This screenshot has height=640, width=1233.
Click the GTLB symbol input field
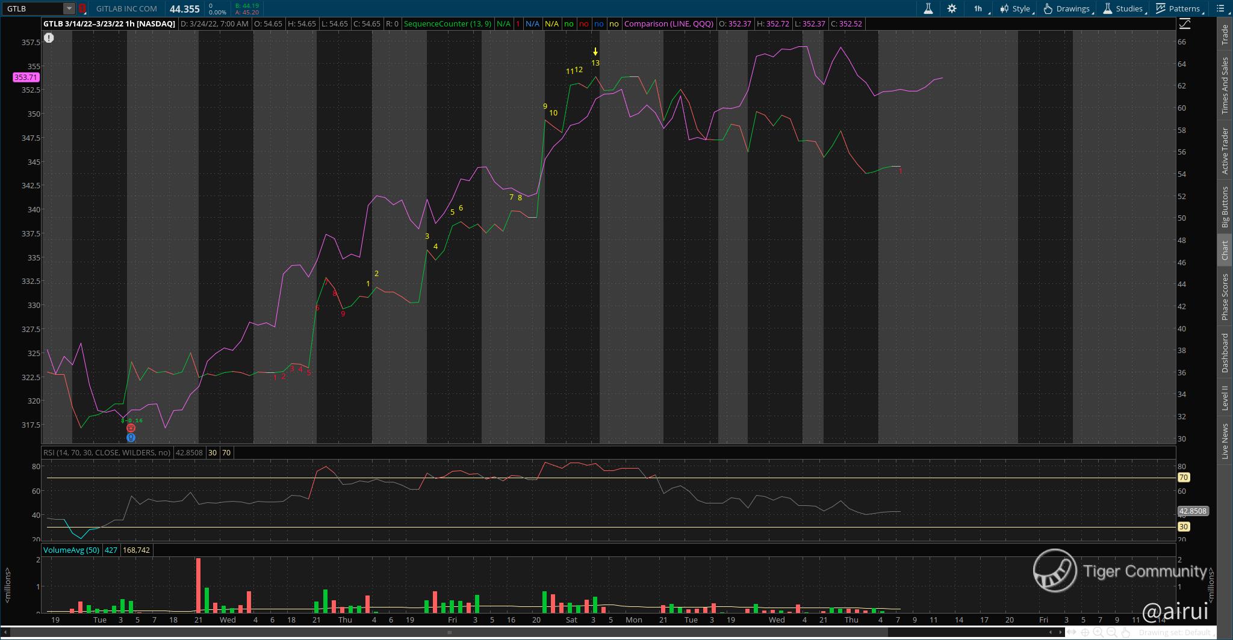pos(33,8)
